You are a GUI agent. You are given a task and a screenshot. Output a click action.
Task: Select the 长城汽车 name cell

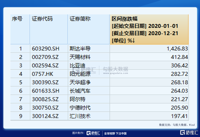pyautogui.click(x=89, y=91)
